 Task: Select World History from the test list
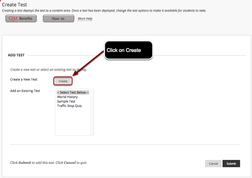tap(67, 97)
